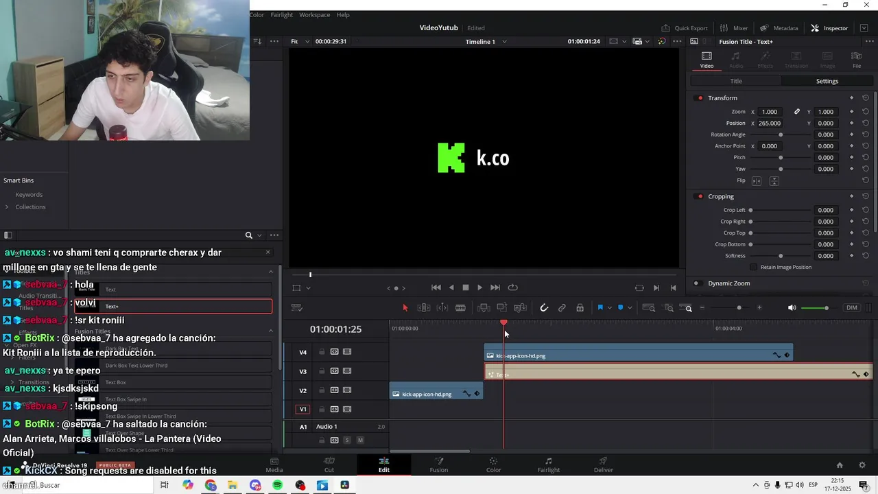Mute track A1 with the M button
This screenshot has width=878, height=494.
click(360, 440)
